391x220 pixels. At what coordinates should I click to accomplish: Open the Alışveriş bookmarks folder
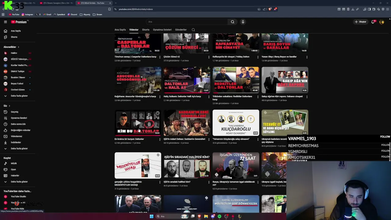click(x=85, y=14)
